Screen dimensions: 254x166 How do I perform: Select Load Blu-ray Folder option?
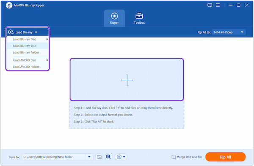pos(28,53)
